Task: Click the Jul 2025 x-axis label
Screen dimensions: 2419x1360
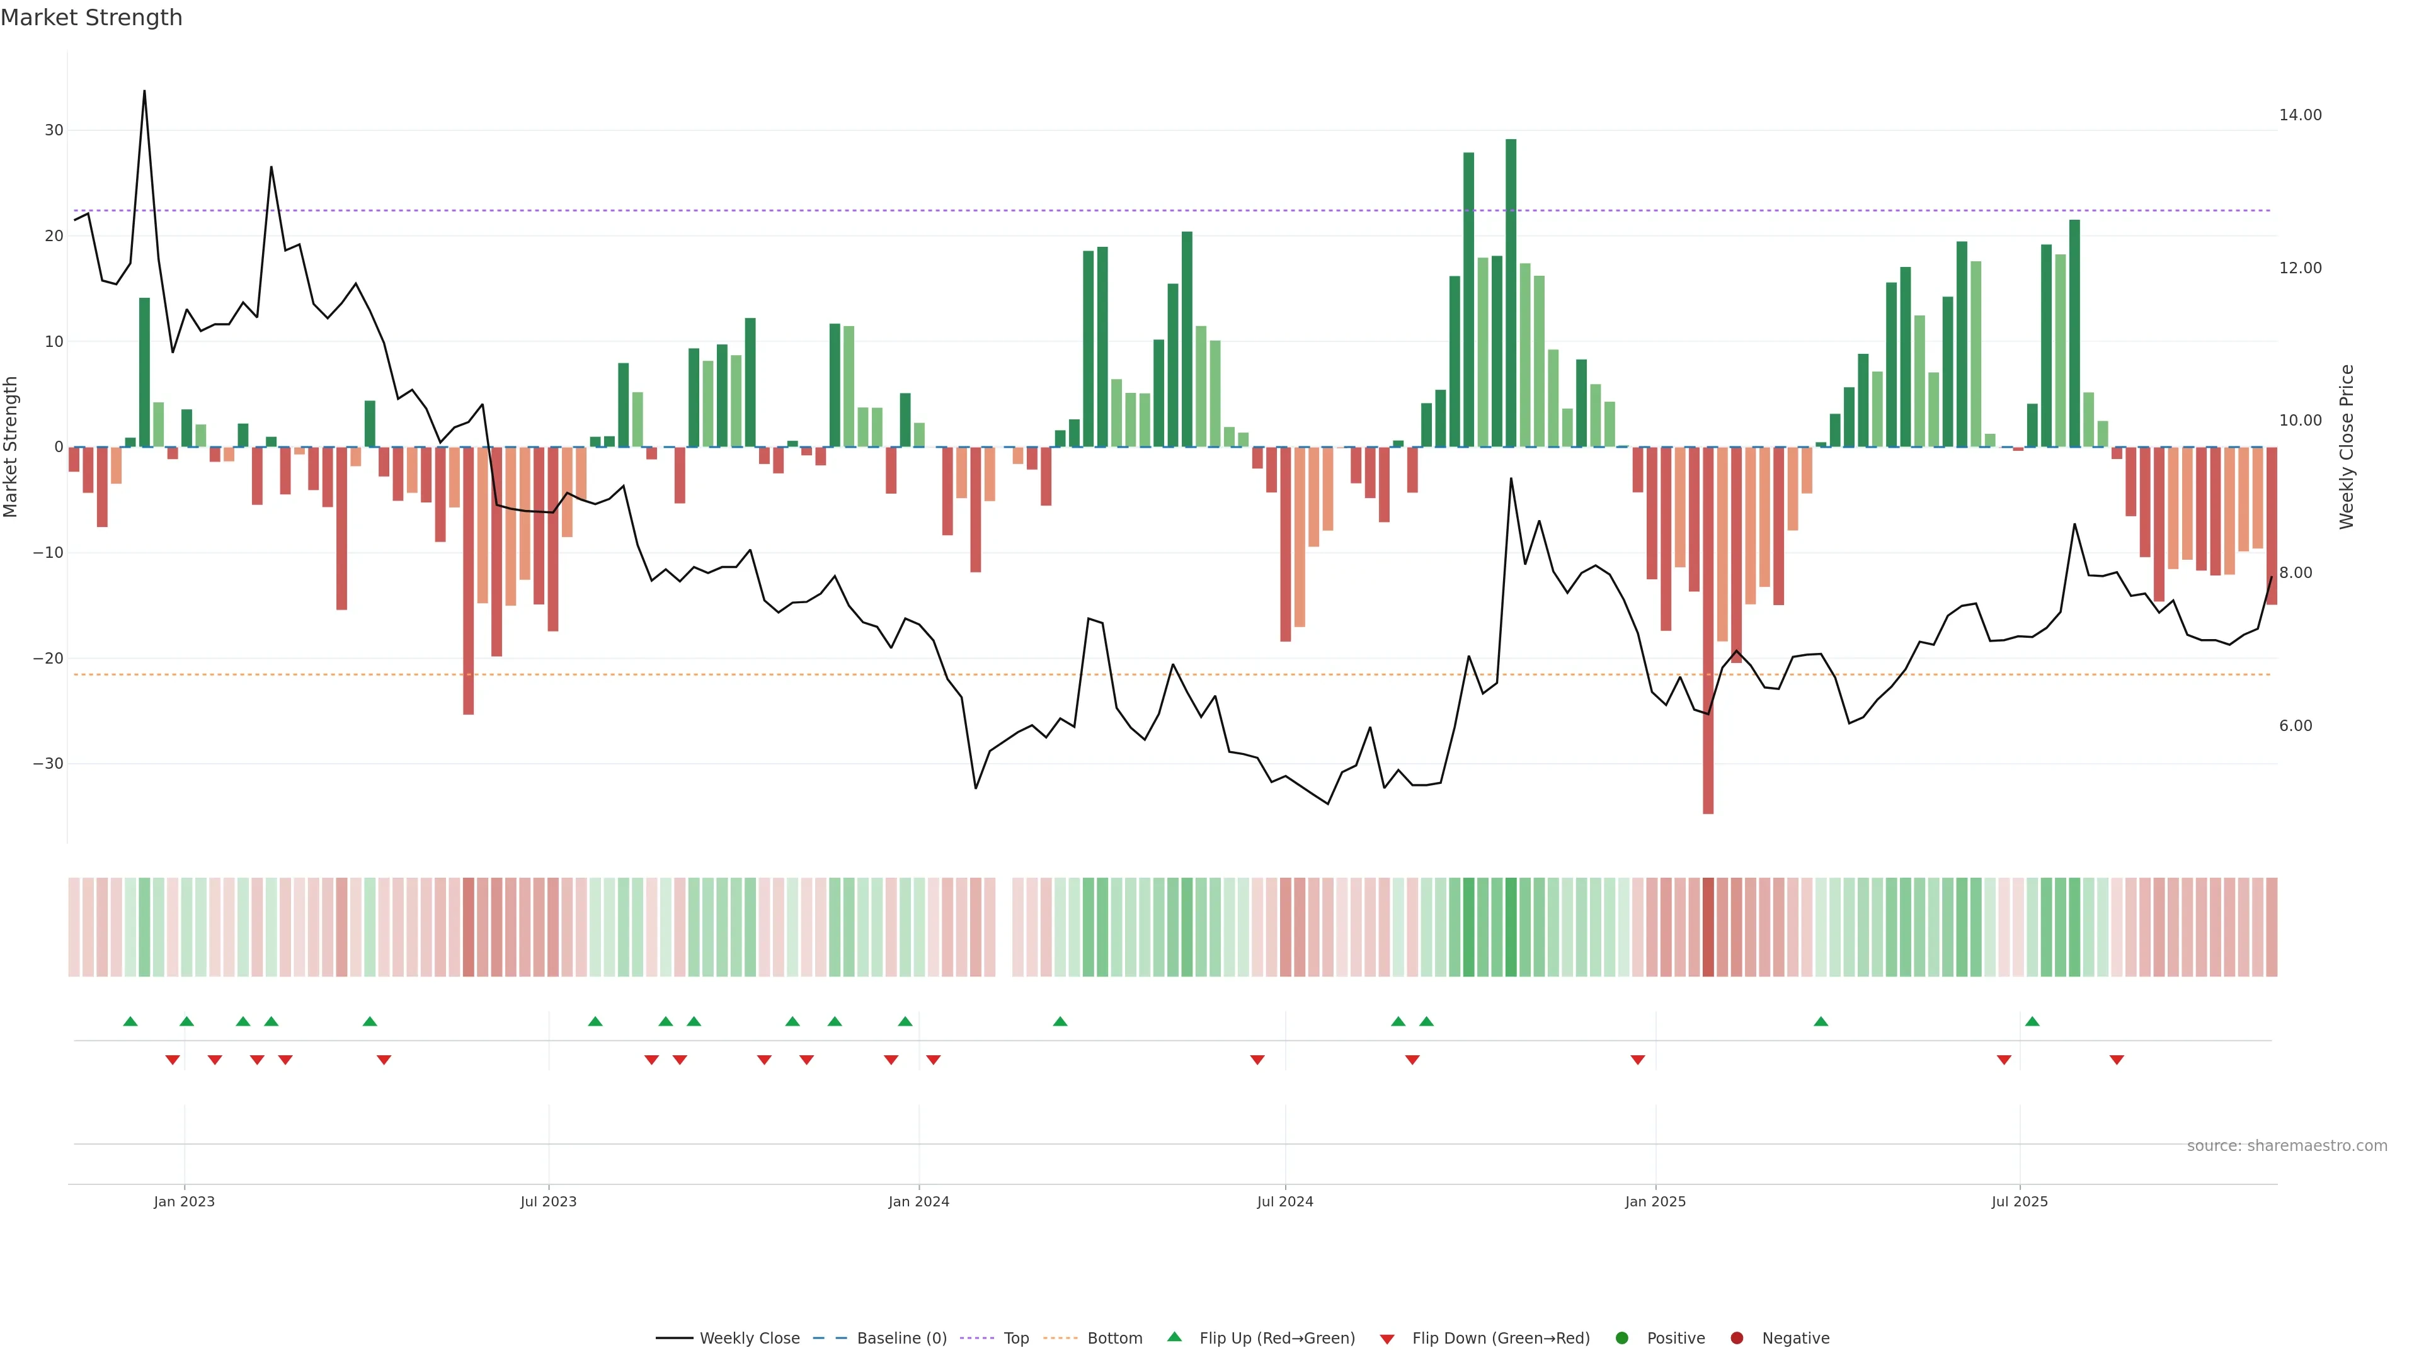Action: click(x=2019, y=1201)
